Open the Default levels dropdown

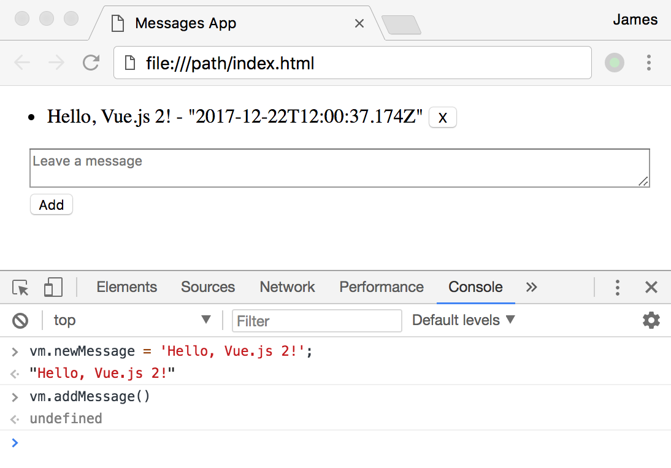(x=464, y=320)
